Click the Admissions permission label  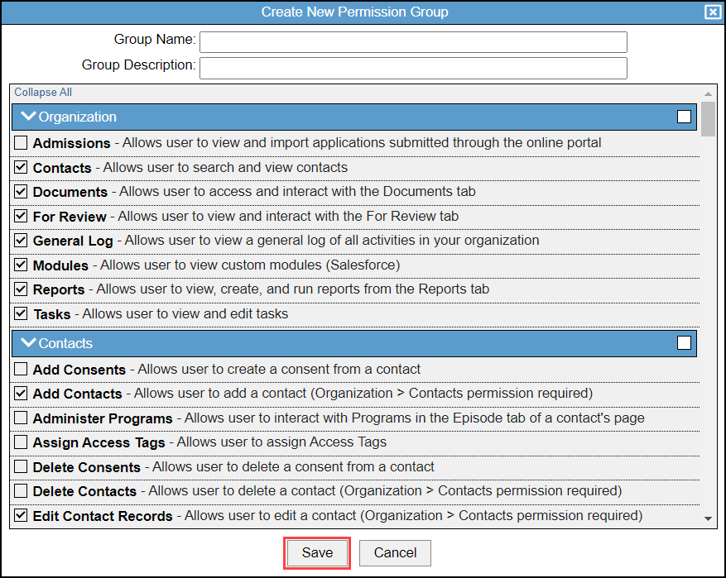click(x=71, y=143)
